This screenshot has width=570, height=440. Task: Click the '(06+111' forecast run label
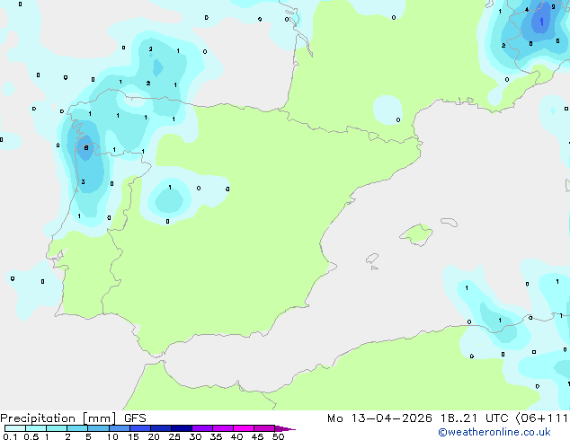tap(542, 418)
